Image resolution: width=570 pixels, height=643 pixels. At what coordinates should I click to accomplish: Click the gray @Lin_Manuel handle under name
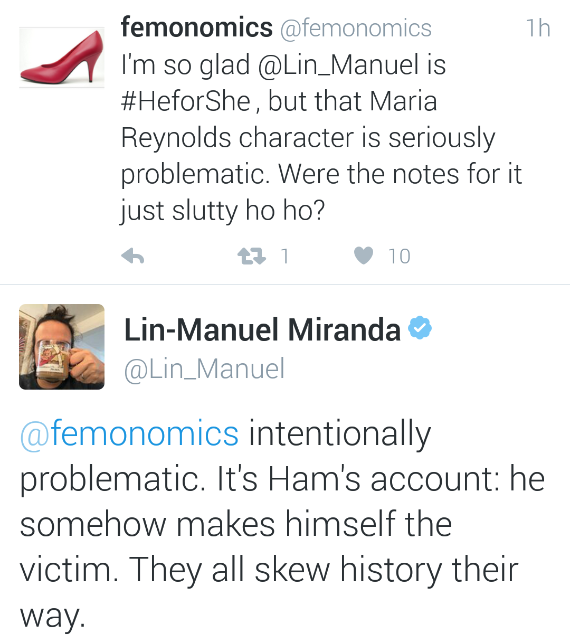(204, 368)
